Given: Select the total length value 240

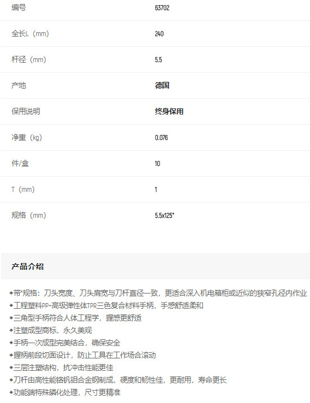Looking at the screenshot, I should (x=159, y=34).
